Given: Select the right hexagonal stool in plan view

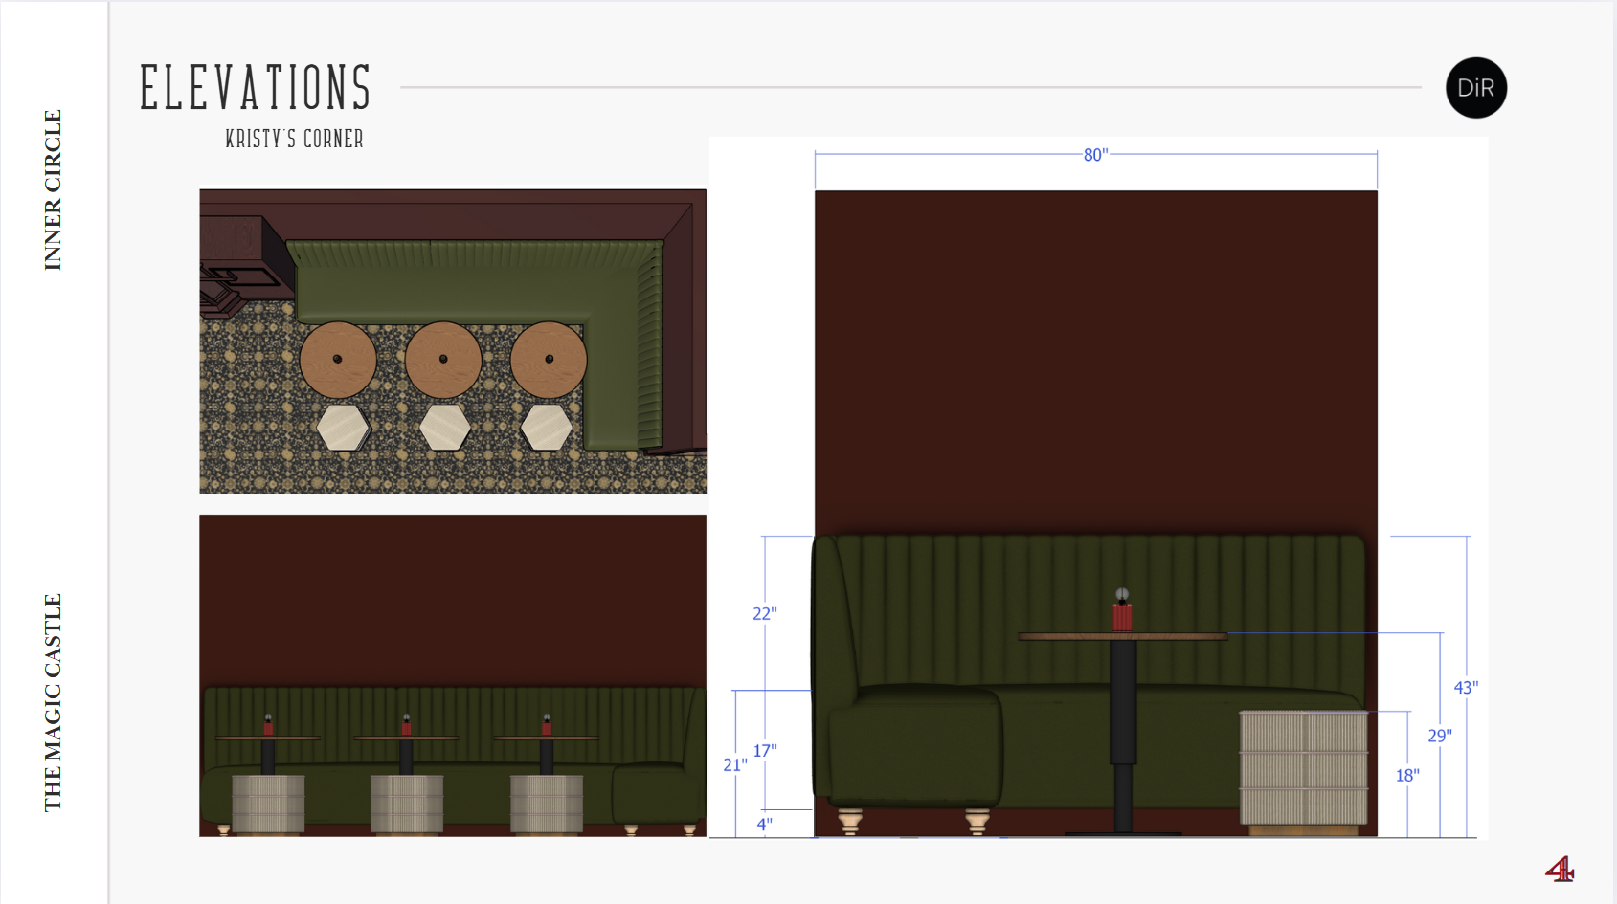Looking at the screenshot, I should [547, 428].
